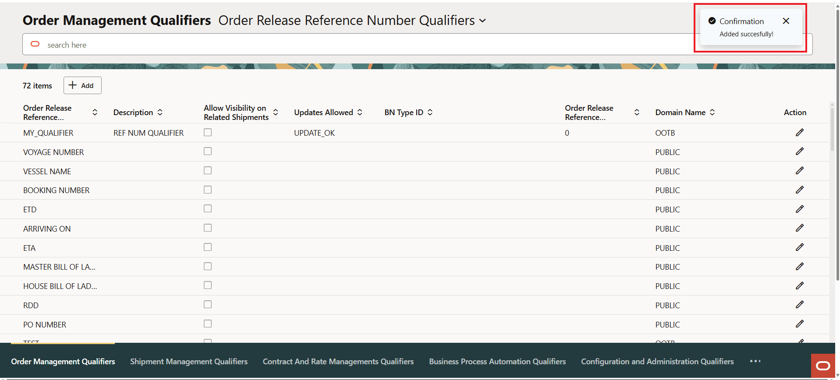Screen dimensions: 840x380
Task: Check the BOOKING NUMBER row checkbox
Action: [208, 190]
